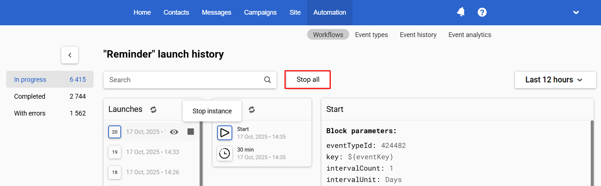This screenshot has height=186, width=601.
Task: Click the Launches list scrollbar
Action: tap(201, 153)
